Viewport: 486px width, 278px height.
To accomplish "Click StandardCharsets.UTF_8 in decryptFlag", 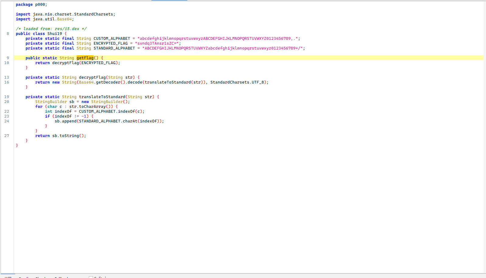I will point(237,82).
